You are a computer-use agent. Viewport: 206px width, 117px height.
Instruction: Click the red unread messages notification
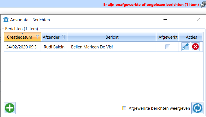coord(151,4)
